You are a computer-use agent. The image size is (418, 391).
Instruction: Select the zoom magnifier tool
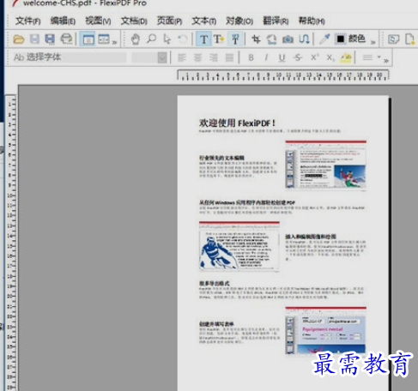(151, 39)
